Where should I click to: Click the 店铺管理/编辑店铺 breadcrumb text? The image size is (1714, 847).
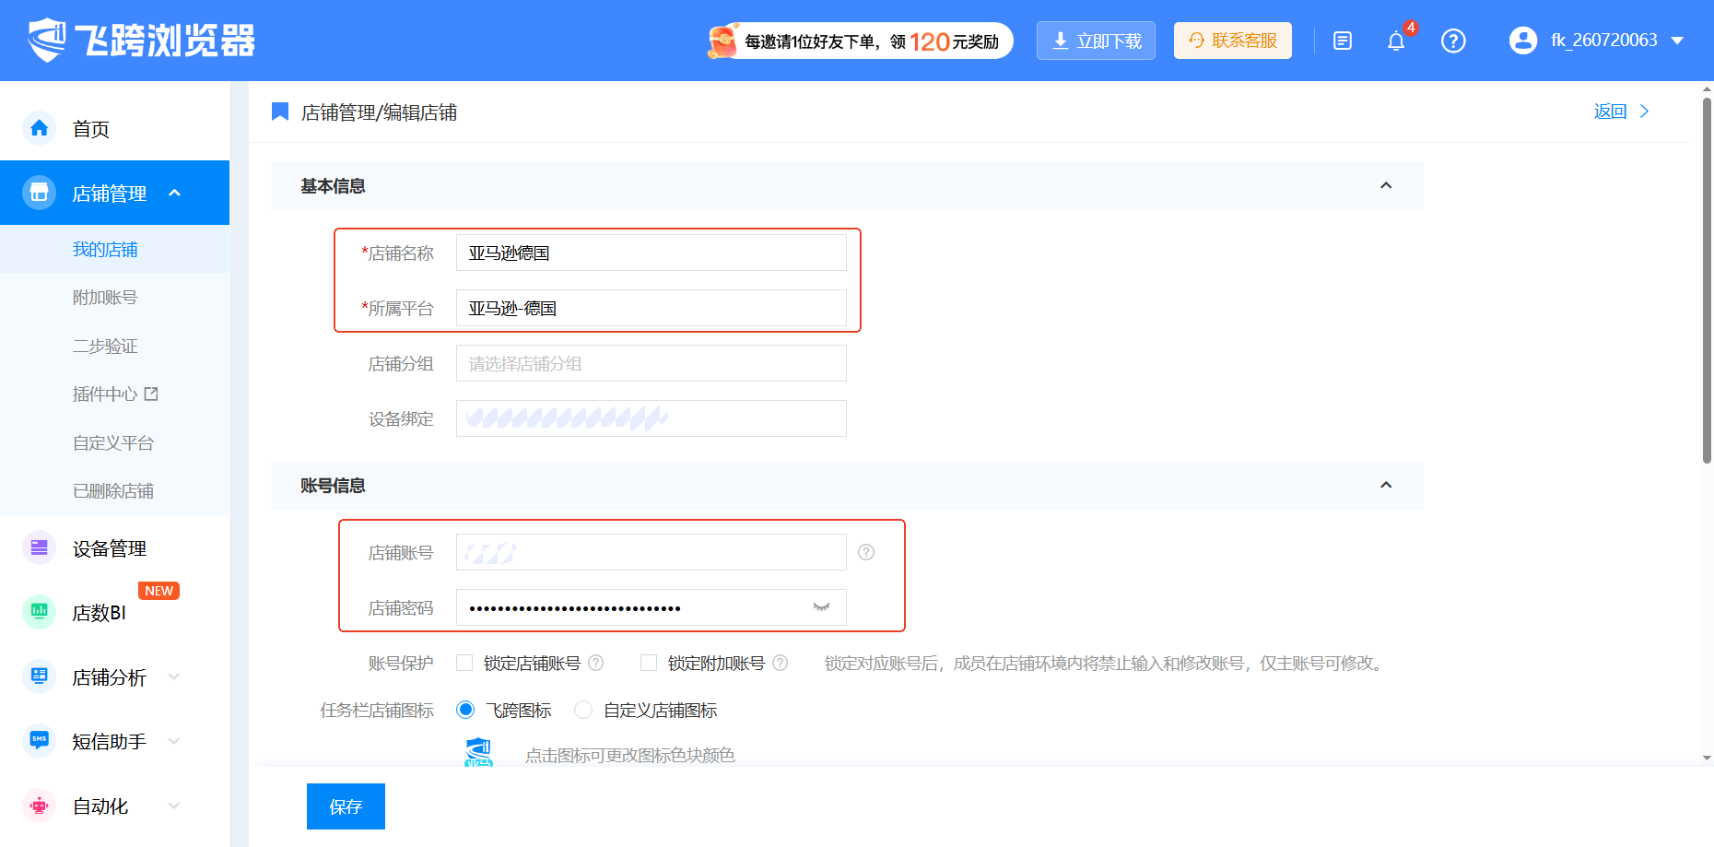pyautogui.click(x=379, y=112)
